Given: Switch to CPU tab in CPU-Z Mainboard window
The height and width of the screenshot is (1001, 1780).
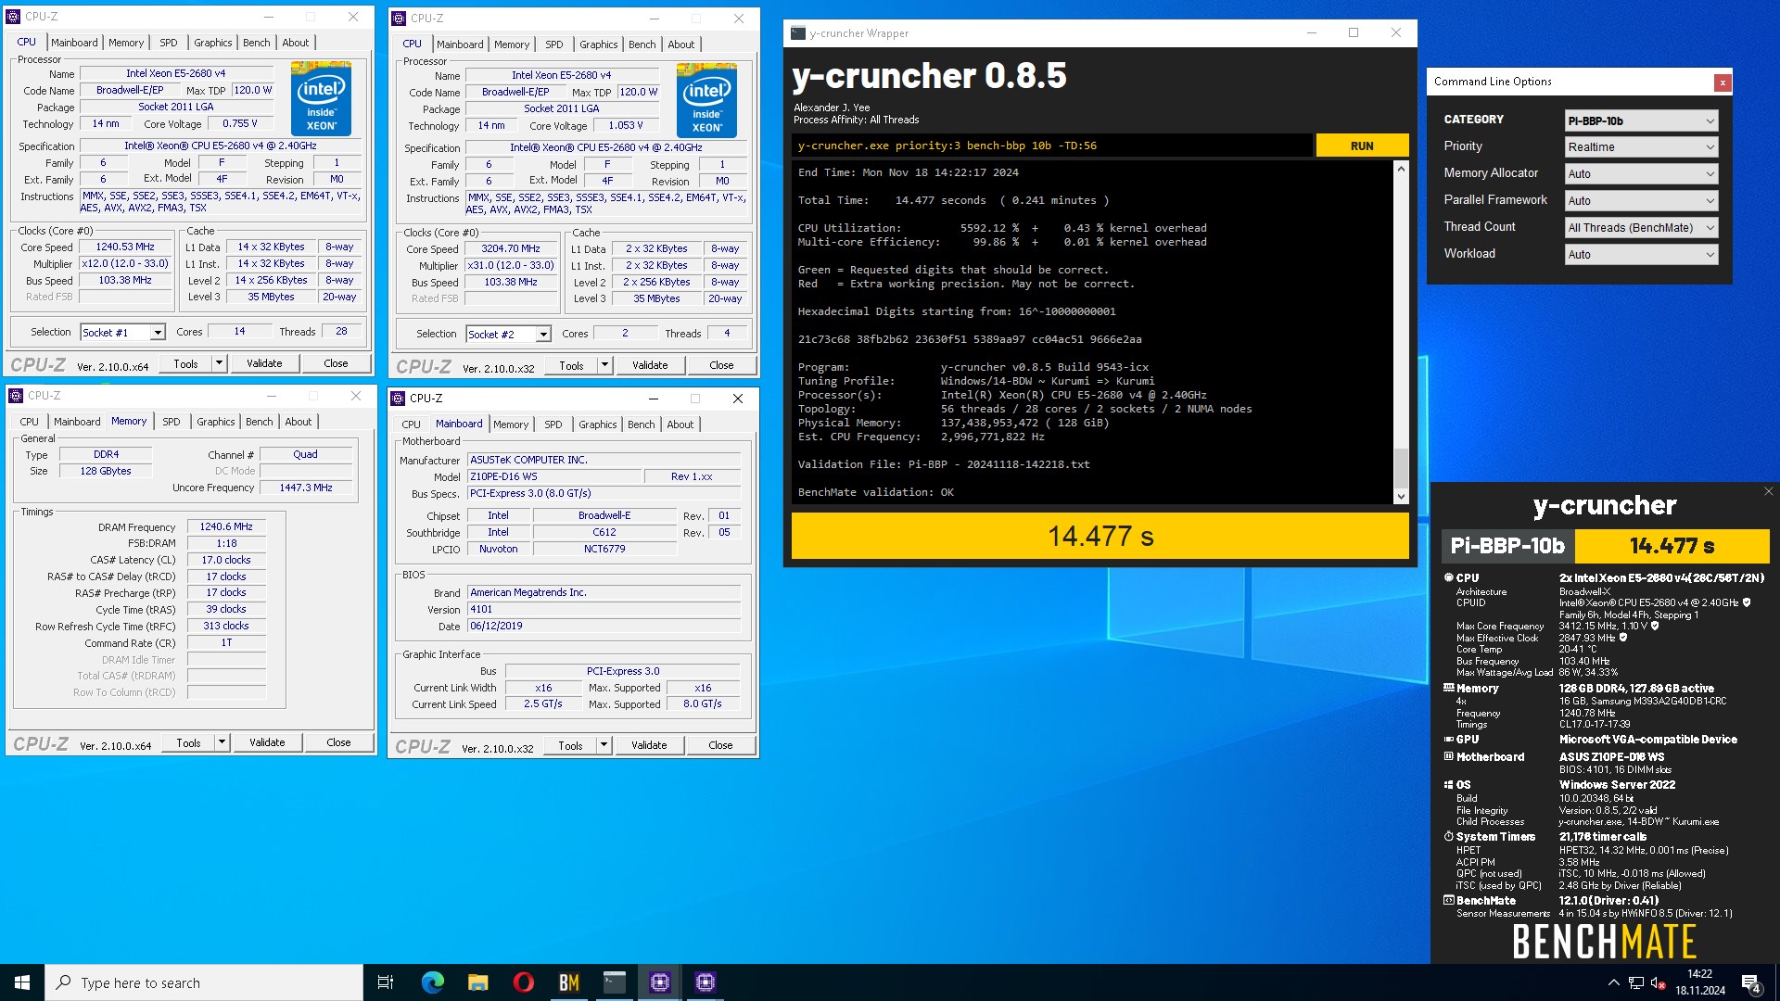Looking at the screenshot, I should [x=411, y=424].
